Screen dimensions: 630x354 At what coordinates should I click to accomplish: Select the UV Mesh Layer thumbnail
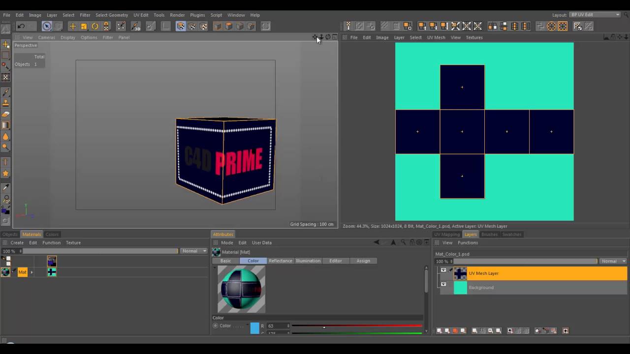pyautogui.click(x=460, y=273)
